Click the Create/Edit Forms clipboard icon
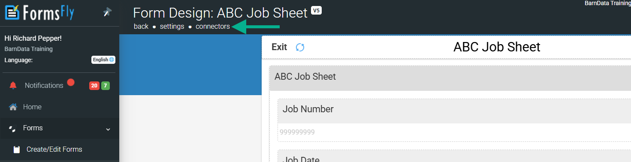 (x=17, y=150)
